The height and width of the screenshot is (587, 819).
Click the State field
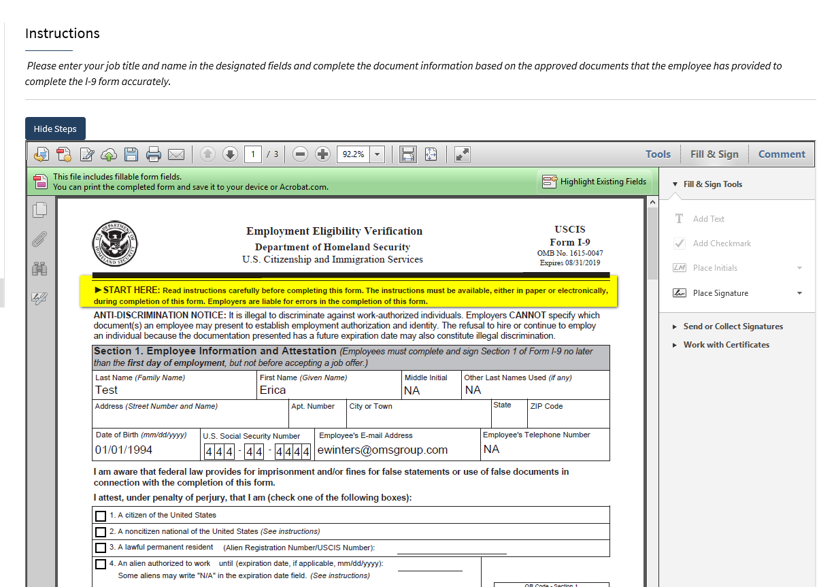509,414
